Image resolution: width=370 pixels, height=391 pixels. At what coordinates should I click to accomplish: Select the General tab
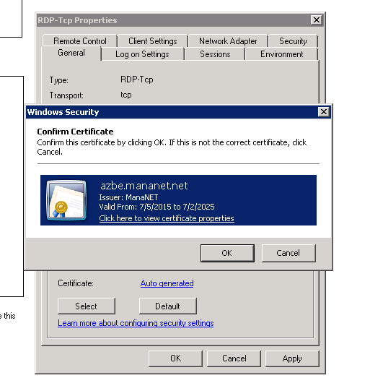(x=71, y=53)
